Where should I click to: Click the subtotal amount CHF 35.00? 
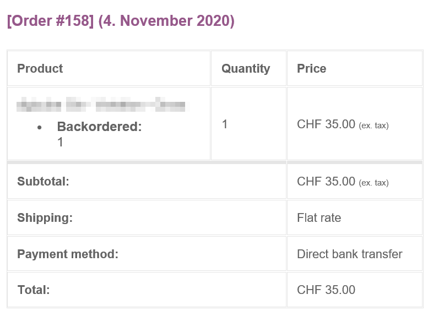(326, 181)
